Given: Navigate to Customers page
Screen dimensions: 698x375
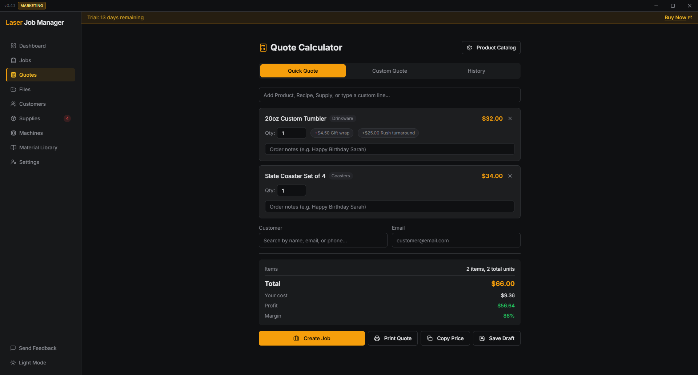Looking at the screenshot, I should click(x=32, y=104).
